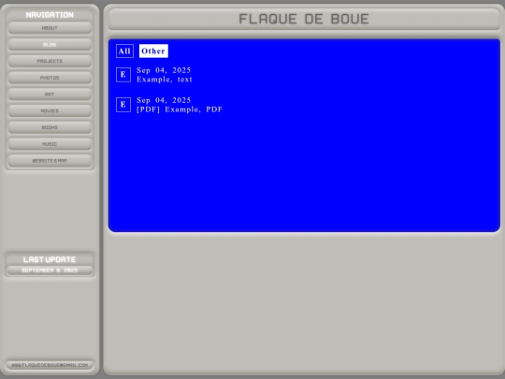The height and width of the screenshot is (379, 505).
Task: Open the Example, text post
Action: [165, 80]
